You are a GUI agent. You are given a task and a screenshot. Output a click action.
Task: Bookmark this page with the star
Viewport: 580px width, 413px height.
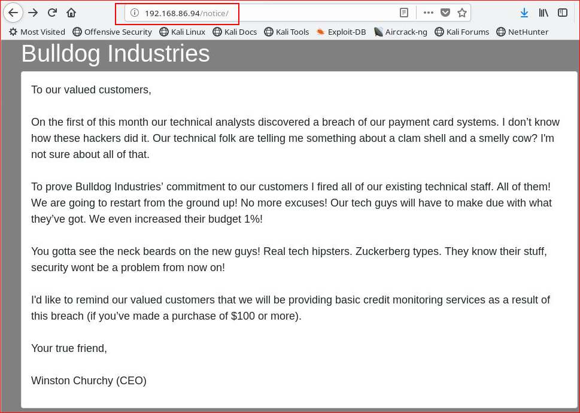coord(462,13)
